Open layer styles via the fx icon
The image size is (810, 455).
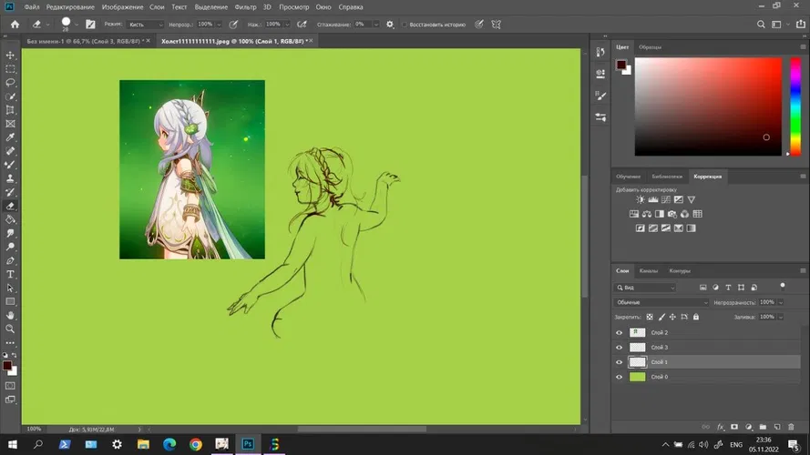[x=721, y=426]
